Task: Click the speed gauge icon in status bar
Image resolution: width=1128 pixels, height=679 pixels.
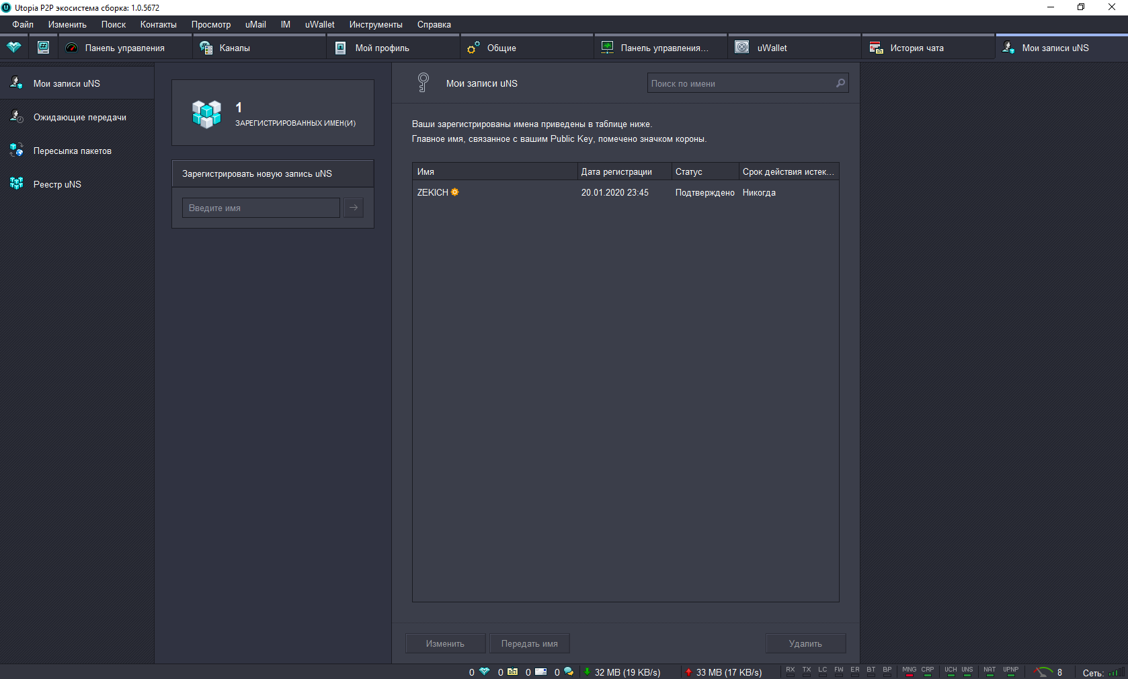Action: tap(1043, 672)
